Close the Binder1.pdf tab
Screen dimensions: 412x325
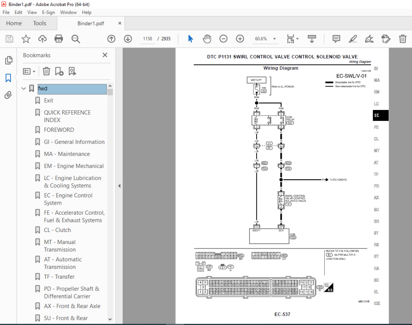tap(119, 23)
